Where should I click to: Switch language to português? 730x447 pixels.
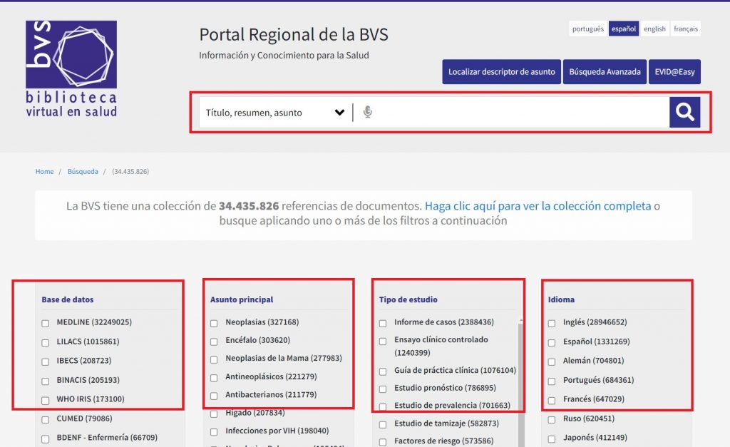(x=587, y=29)
